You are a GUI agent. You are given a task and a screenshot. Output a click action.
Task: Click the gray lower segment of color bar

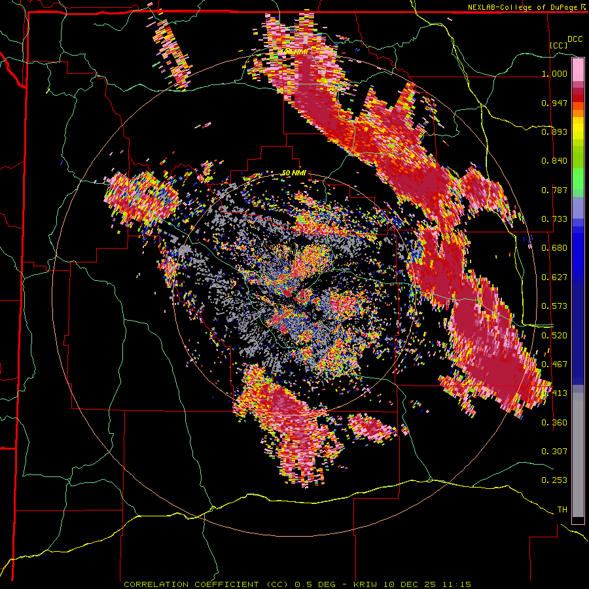pos(578,455)
